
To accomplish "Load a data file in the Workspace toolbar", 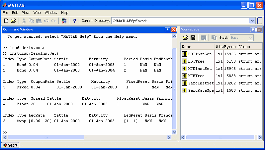I will click(x=185, y=38).
